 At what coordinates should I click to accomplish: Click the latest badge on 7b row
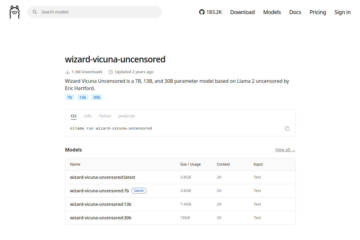[139, 191]
